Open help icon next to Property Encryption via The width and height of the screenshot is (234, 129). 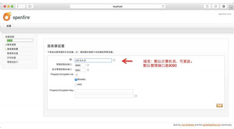pyautogui.click(x=77, y=75)
